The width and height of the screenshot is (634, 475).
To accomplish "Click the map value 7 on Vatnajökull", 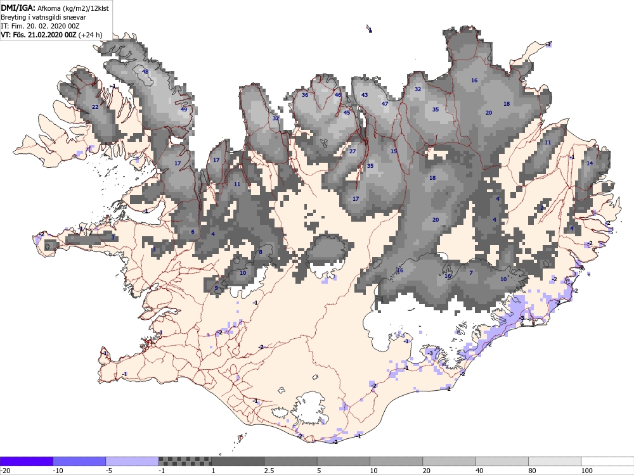I will [471, 273].
